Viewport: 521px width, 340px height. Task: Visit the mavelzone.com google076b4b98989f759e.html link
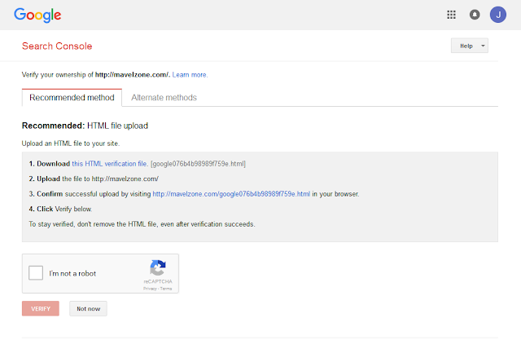point(231,194)
